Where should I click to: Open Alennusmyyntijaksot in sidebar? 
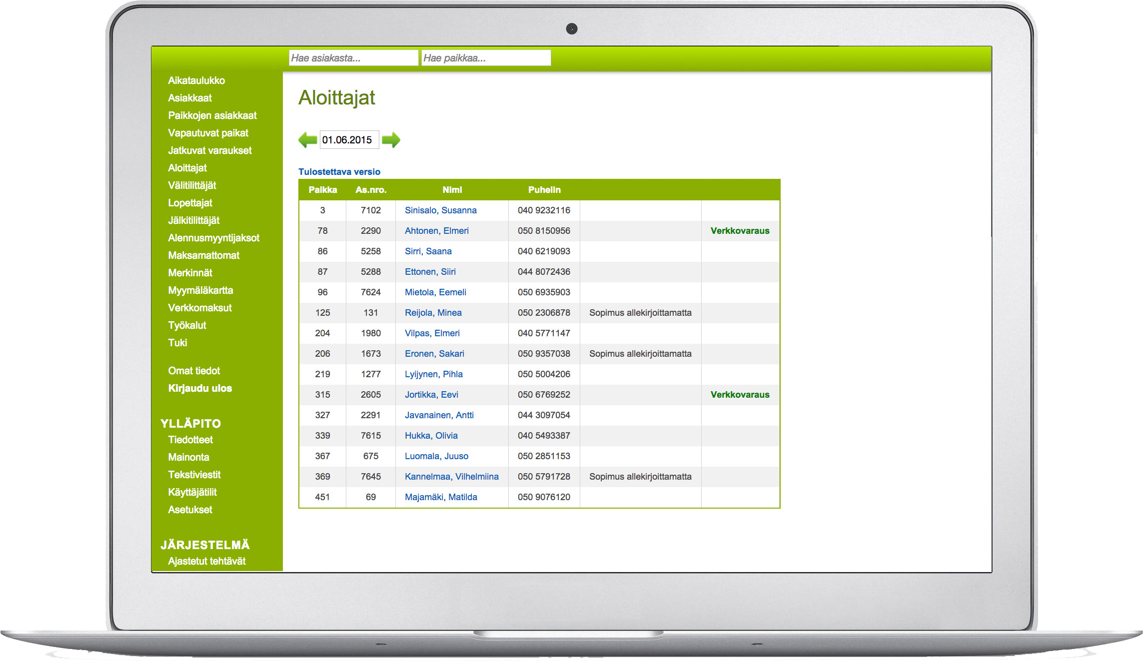(x=214, y=238)
